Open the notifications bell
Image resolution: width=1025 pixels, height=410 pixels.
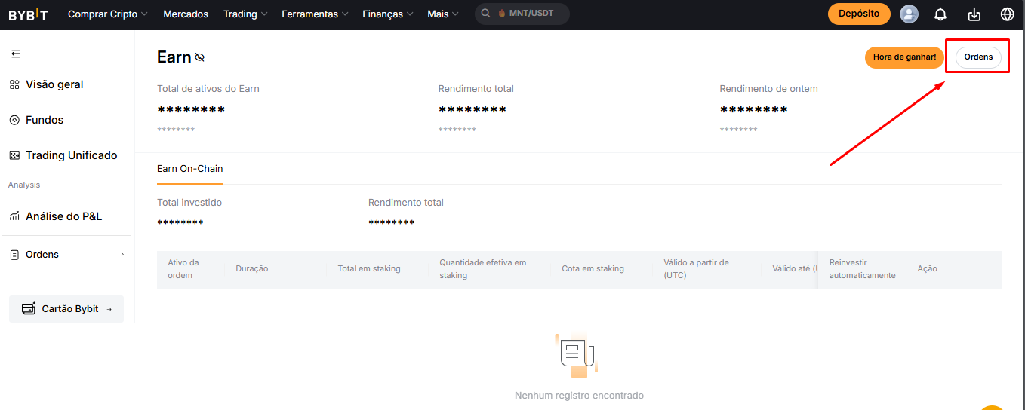[940, 14]
